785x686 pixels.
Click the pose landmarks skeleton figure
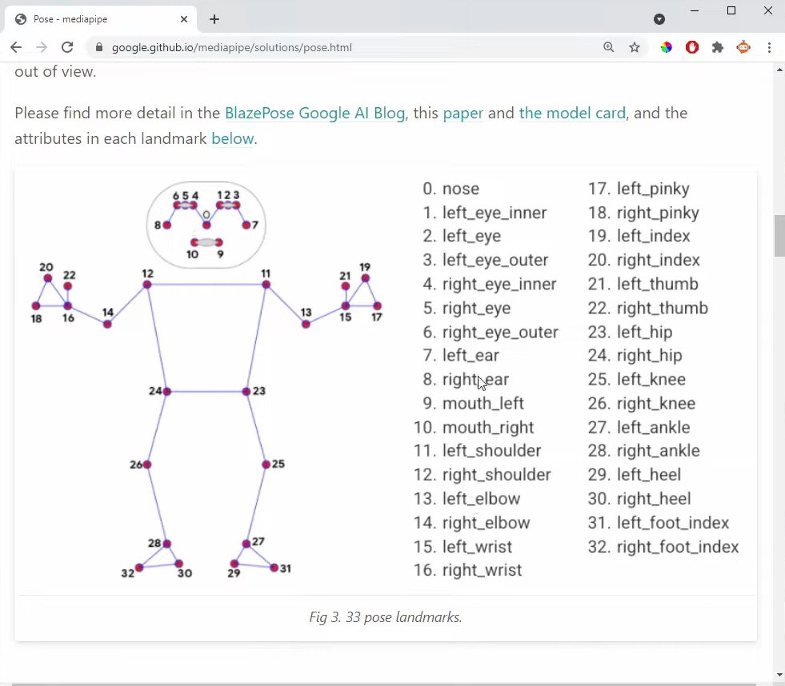206,381
